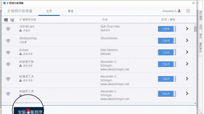Viewport: 204px width, 114px height.
Task: Expand details arrow for AS参数干扰
Action: [187, 64]
